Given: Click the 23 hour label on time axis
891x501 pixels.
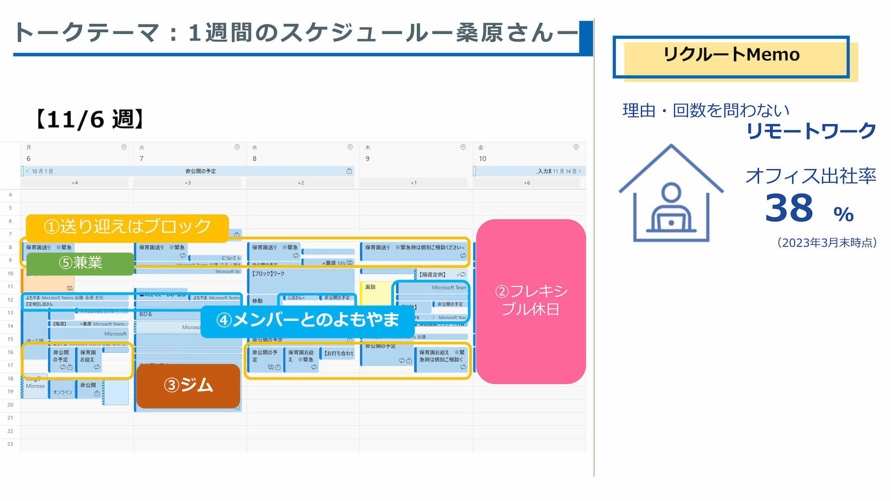Looking at the screenshot, I should (10, 444).
